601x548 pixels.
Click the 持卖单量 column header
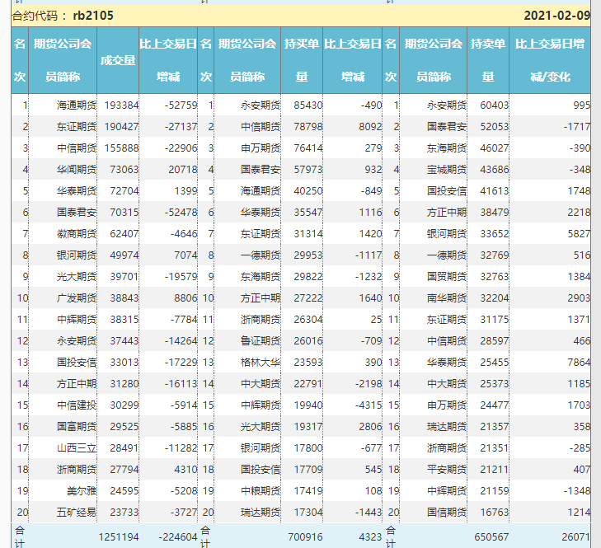click(x=488, y=60)
